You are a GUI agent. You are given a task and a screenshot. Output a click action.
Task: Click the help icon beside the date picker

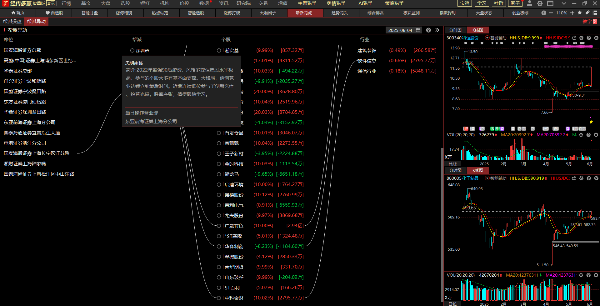click(428, 30)
